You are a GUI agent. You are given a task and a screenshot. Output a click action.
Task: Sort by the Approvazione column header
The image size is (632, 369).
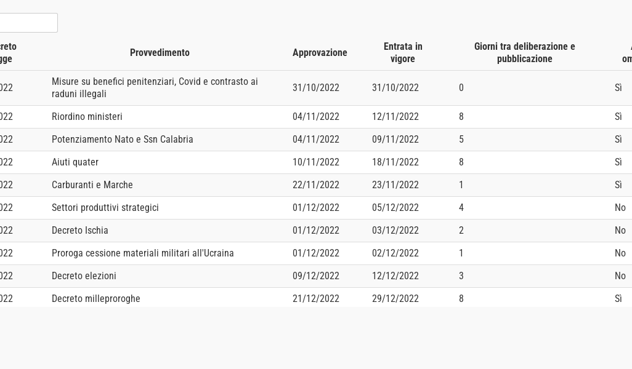click(x=320, y=53)
